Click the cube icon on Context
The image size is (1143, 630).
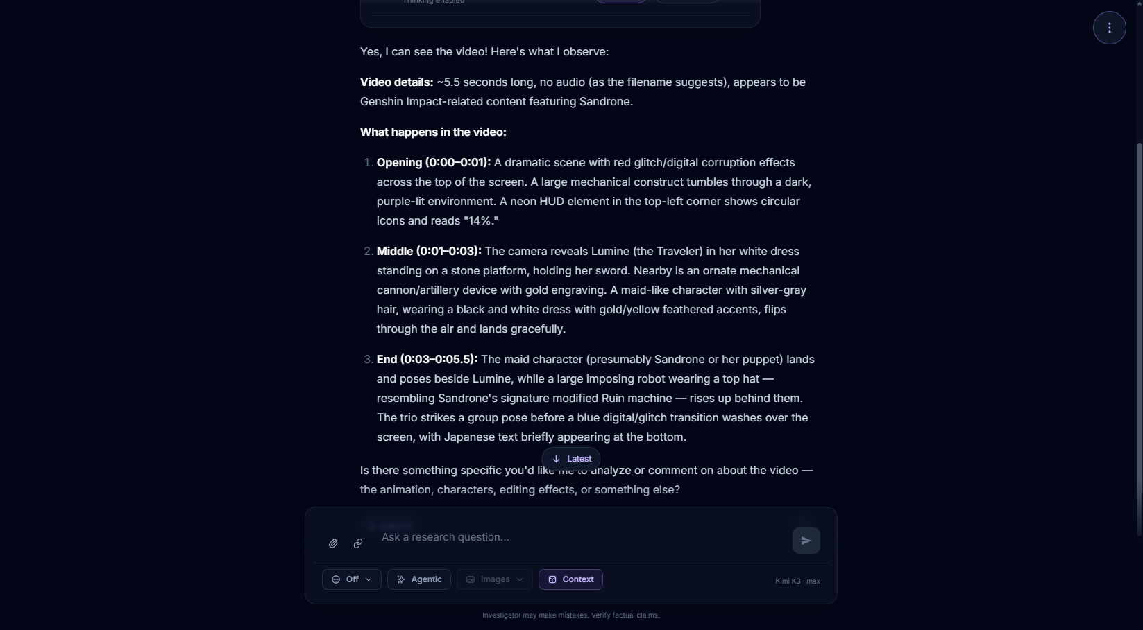[x=552, y=579]
